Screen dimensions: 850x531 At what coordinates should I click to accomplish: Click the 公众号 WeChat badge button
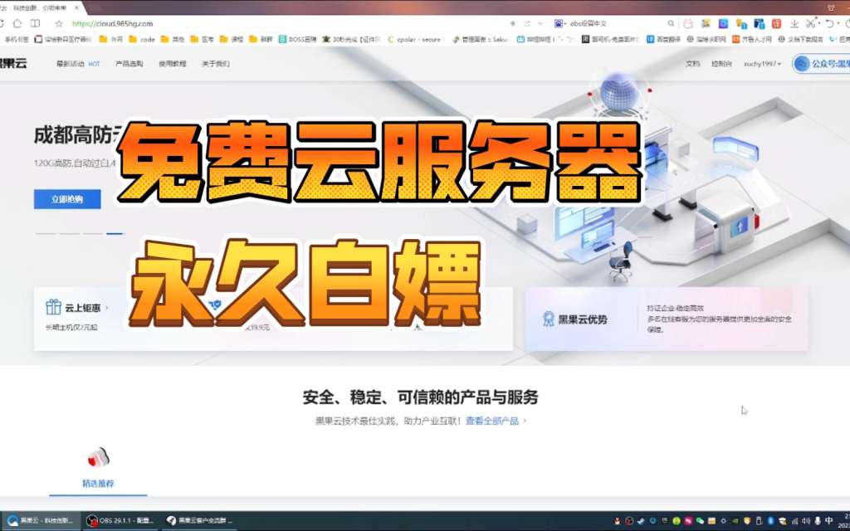pyautogui.click(x=821, y=63)
